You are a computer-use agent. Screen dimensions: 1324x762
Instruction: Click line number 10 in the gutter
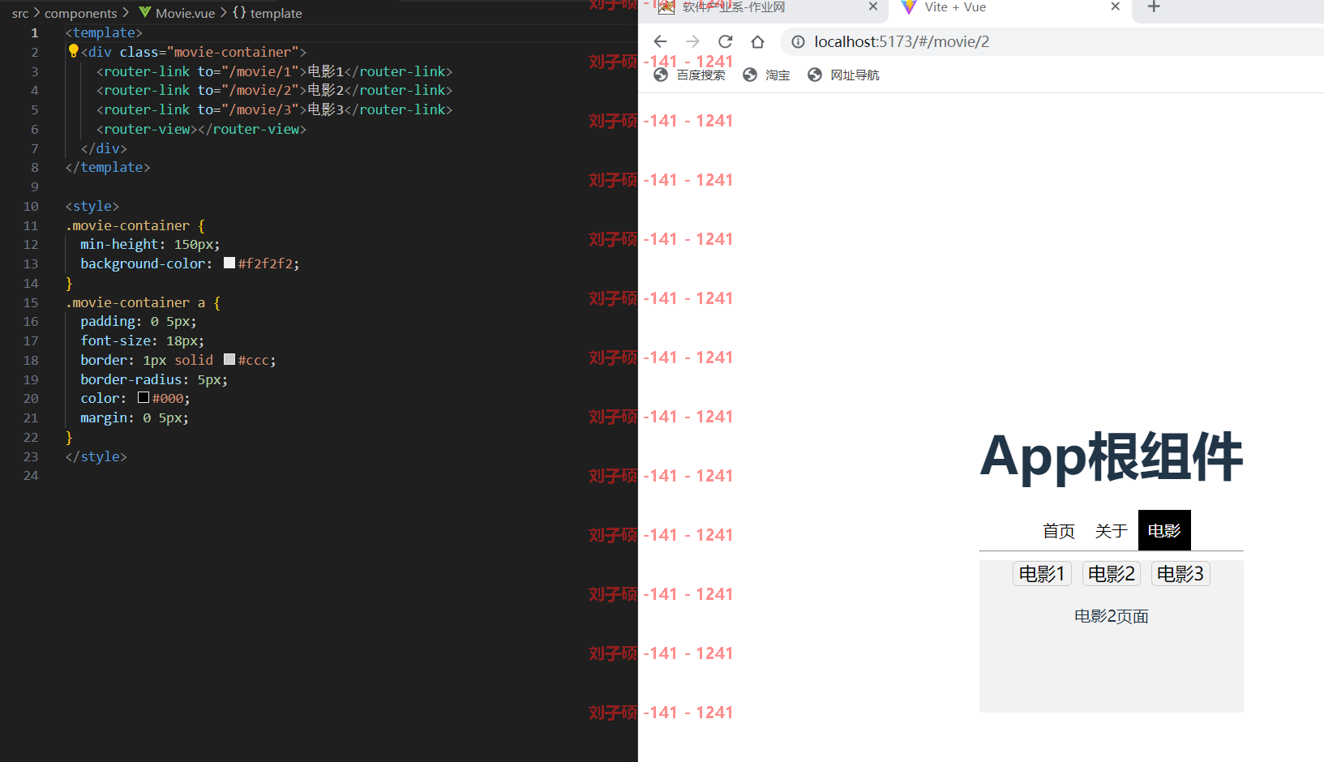point(31,206)
